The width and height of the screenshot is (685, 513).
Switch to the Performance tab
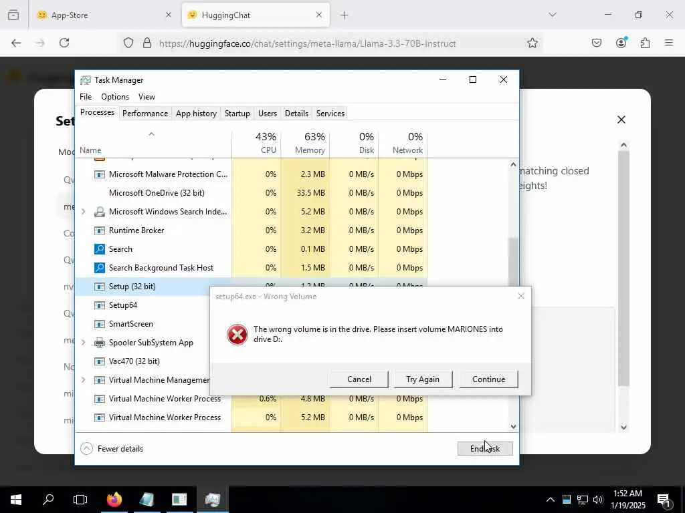145,114
